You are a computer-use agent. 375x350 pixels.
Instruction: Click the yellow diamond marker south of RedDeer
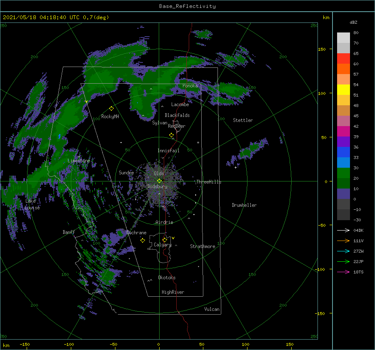[171, 135]
